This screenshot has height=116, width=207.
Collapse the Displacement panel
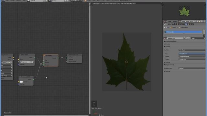[x=169, y=65]
